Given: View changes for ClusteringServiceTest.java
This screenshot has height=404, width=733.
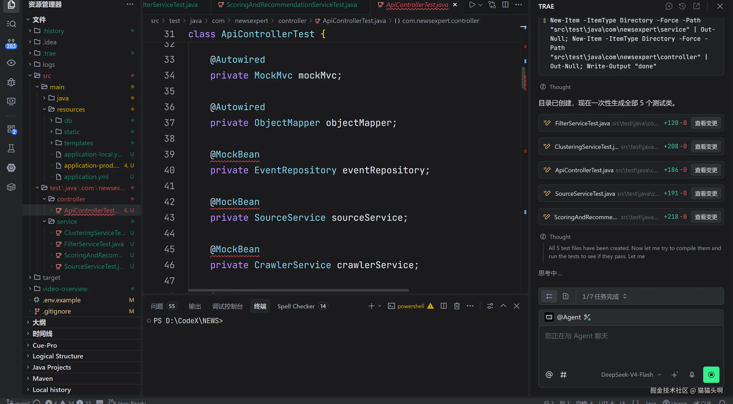Looking at the screenshot, I should (x=706, y=147).
